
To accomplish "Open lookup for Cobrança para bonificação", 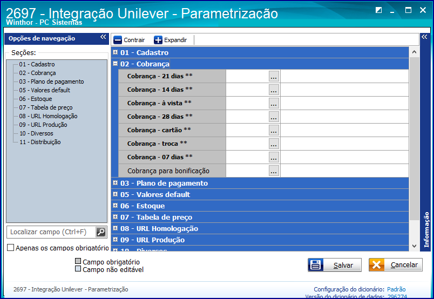I will [x=274, y=171].
